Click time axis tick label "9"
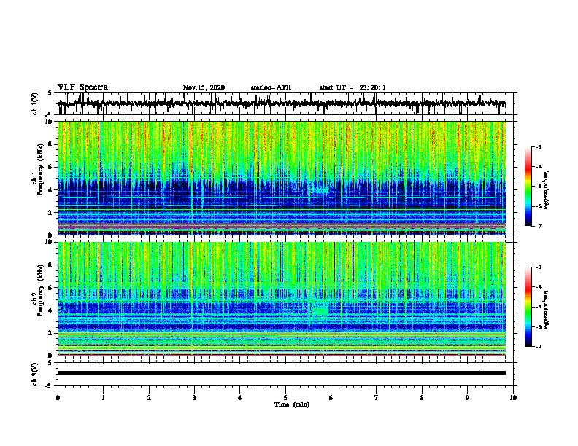The image size is (578, 446). tap(467, 398)
